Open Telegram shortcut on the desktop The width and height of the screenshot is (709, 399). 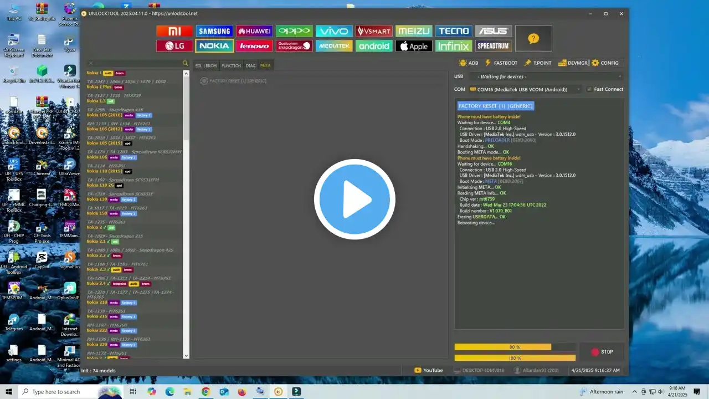coord(14,323)
